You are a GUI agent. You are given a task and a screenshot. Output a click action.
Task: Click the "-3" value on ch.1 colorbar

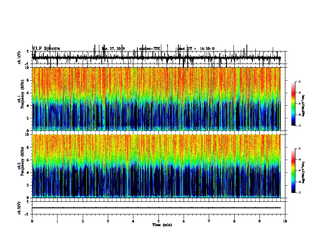pos(299,82)
